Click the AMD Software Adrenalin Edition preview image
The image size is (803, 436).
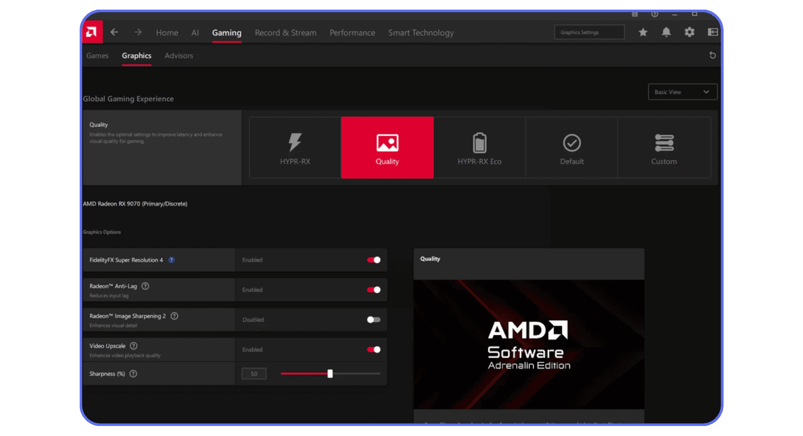[x=529, y=344]
